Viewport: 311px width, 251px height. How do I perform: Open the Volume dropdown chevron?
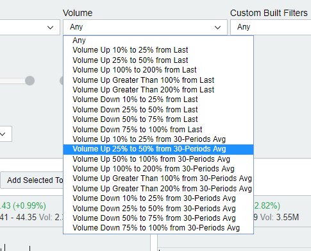click(x=217, y=28)
